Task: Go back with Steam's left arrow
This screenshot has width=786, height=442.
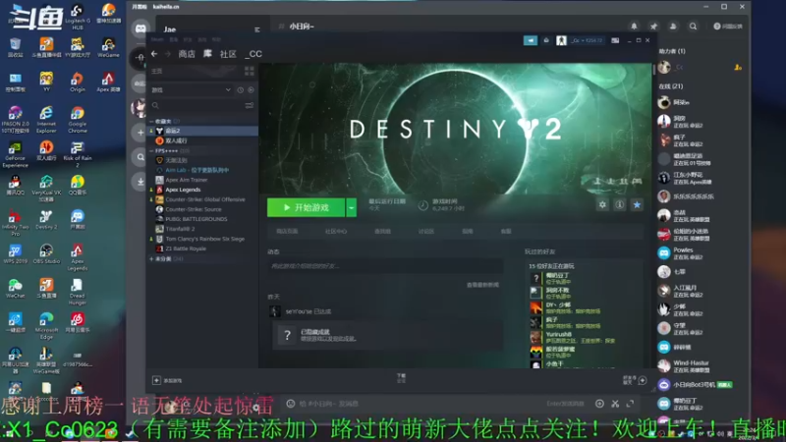Action: (x=154, y=54)
